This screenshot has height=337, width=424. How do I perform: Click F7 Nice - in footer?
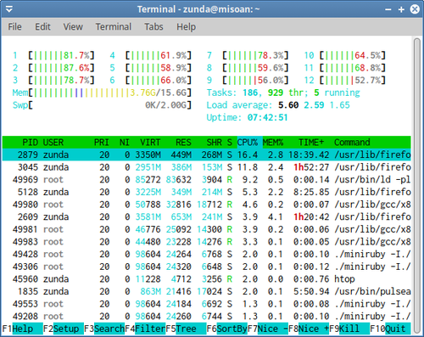(x=268, y=329)
